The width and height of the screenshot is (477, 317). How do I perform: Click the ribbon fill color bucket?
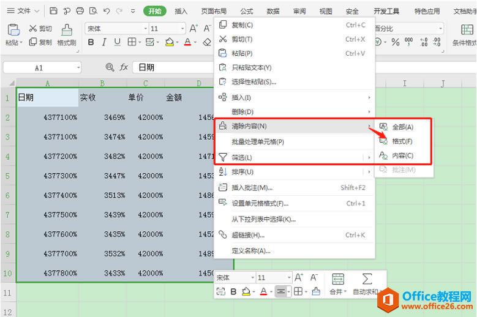click(170, 42)
